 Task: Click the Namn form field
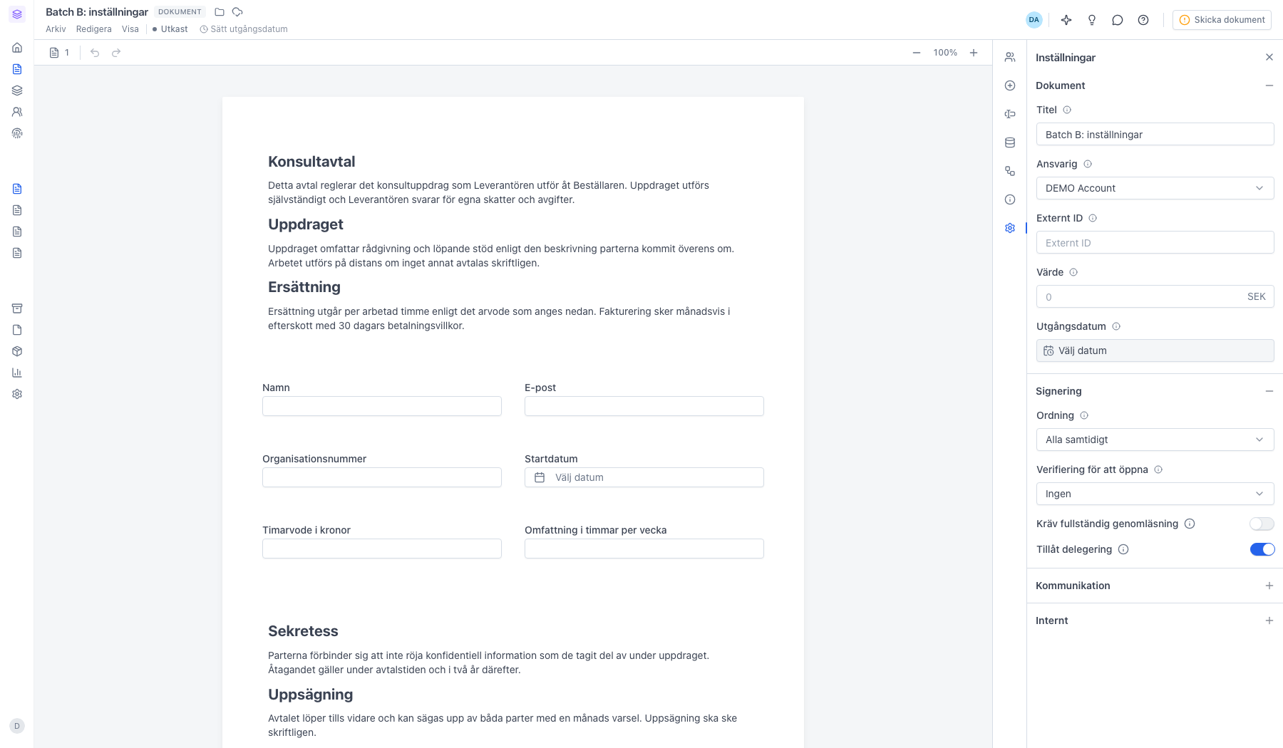click(x=382, y=406)
